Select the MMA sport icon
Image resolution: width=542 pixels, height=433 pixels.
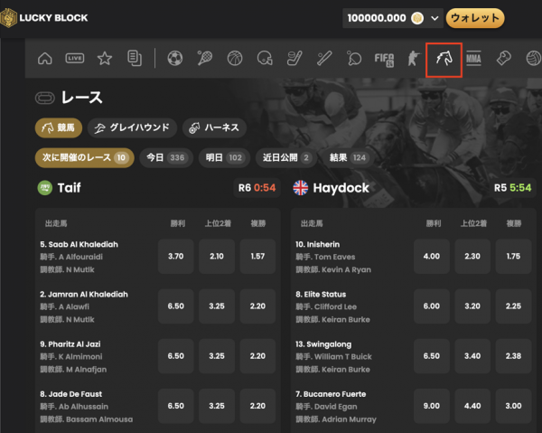click(473, 59)
